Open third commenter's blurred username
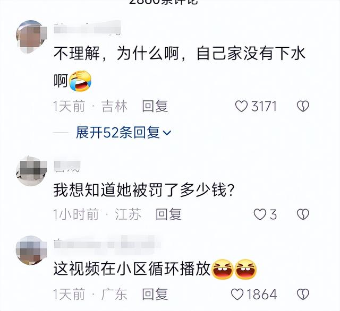Image resolution: width=340 pixels, height=311 pixels. [x=107, y=244]
